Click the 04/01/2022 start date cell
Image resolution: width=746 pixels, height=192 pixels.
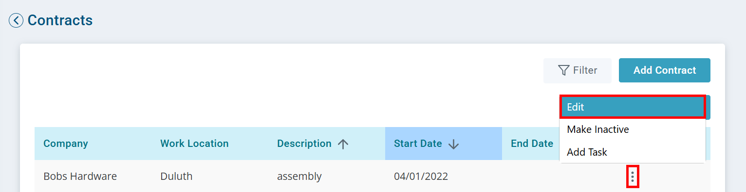(x=421, y=176)
